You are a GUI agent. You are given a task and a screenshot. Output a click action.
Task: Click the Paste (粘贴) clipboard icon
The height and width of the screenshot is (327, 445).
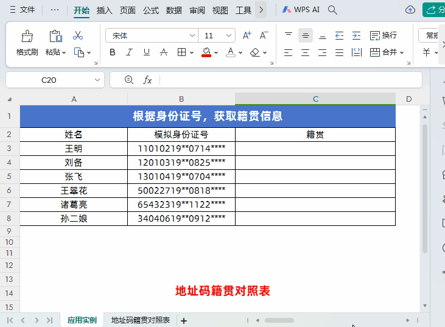pos(55,36)
